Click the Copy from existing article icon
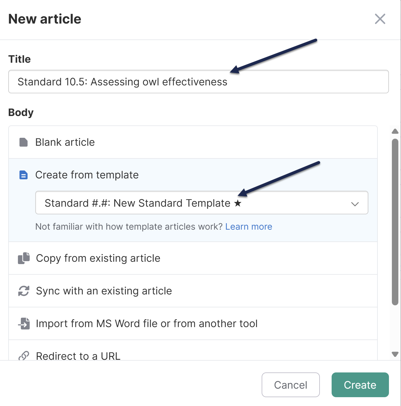 (x=24, y=258)
